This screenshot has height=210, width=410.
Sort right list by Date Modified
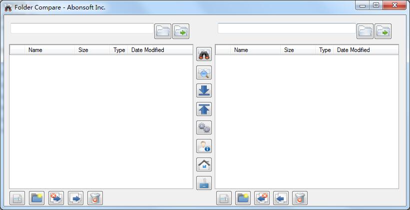point(353,50)
